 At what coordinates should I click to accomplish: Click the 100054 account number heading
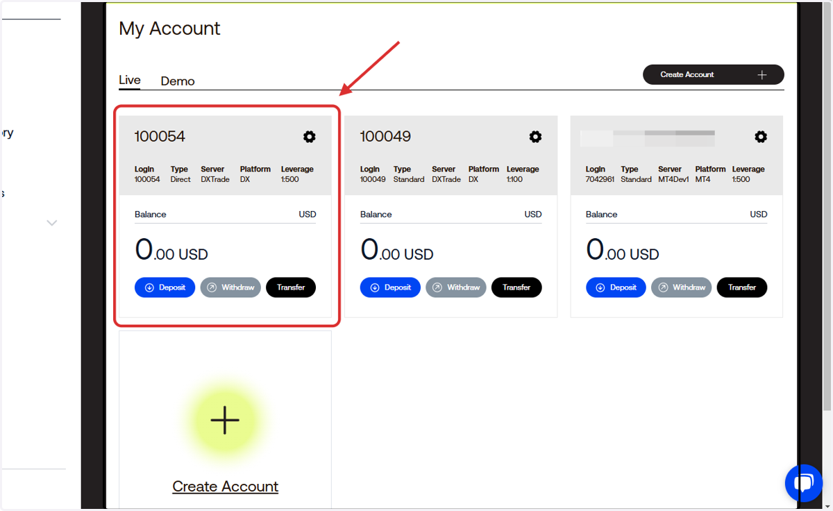tap(160, 136)
